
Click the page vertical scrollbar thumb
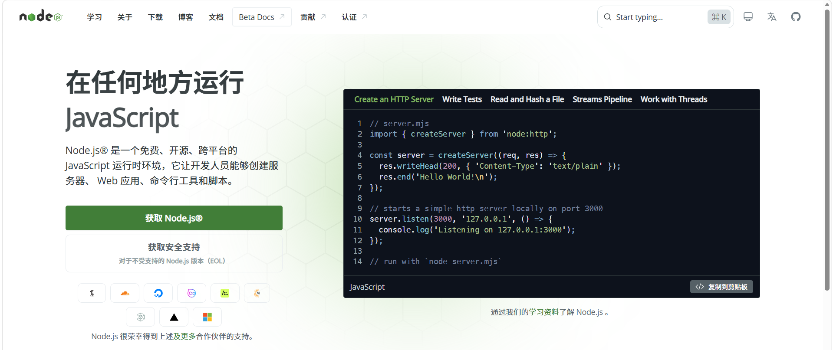pos(827,150)
